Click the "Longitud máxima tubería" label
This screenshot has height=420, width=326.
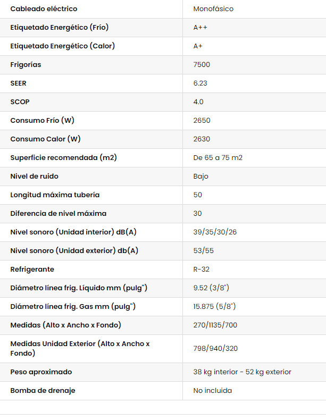pos(55,195)
